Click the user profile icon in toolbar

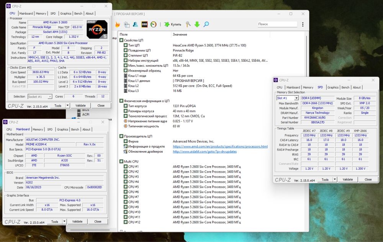[x=136, y=25]
